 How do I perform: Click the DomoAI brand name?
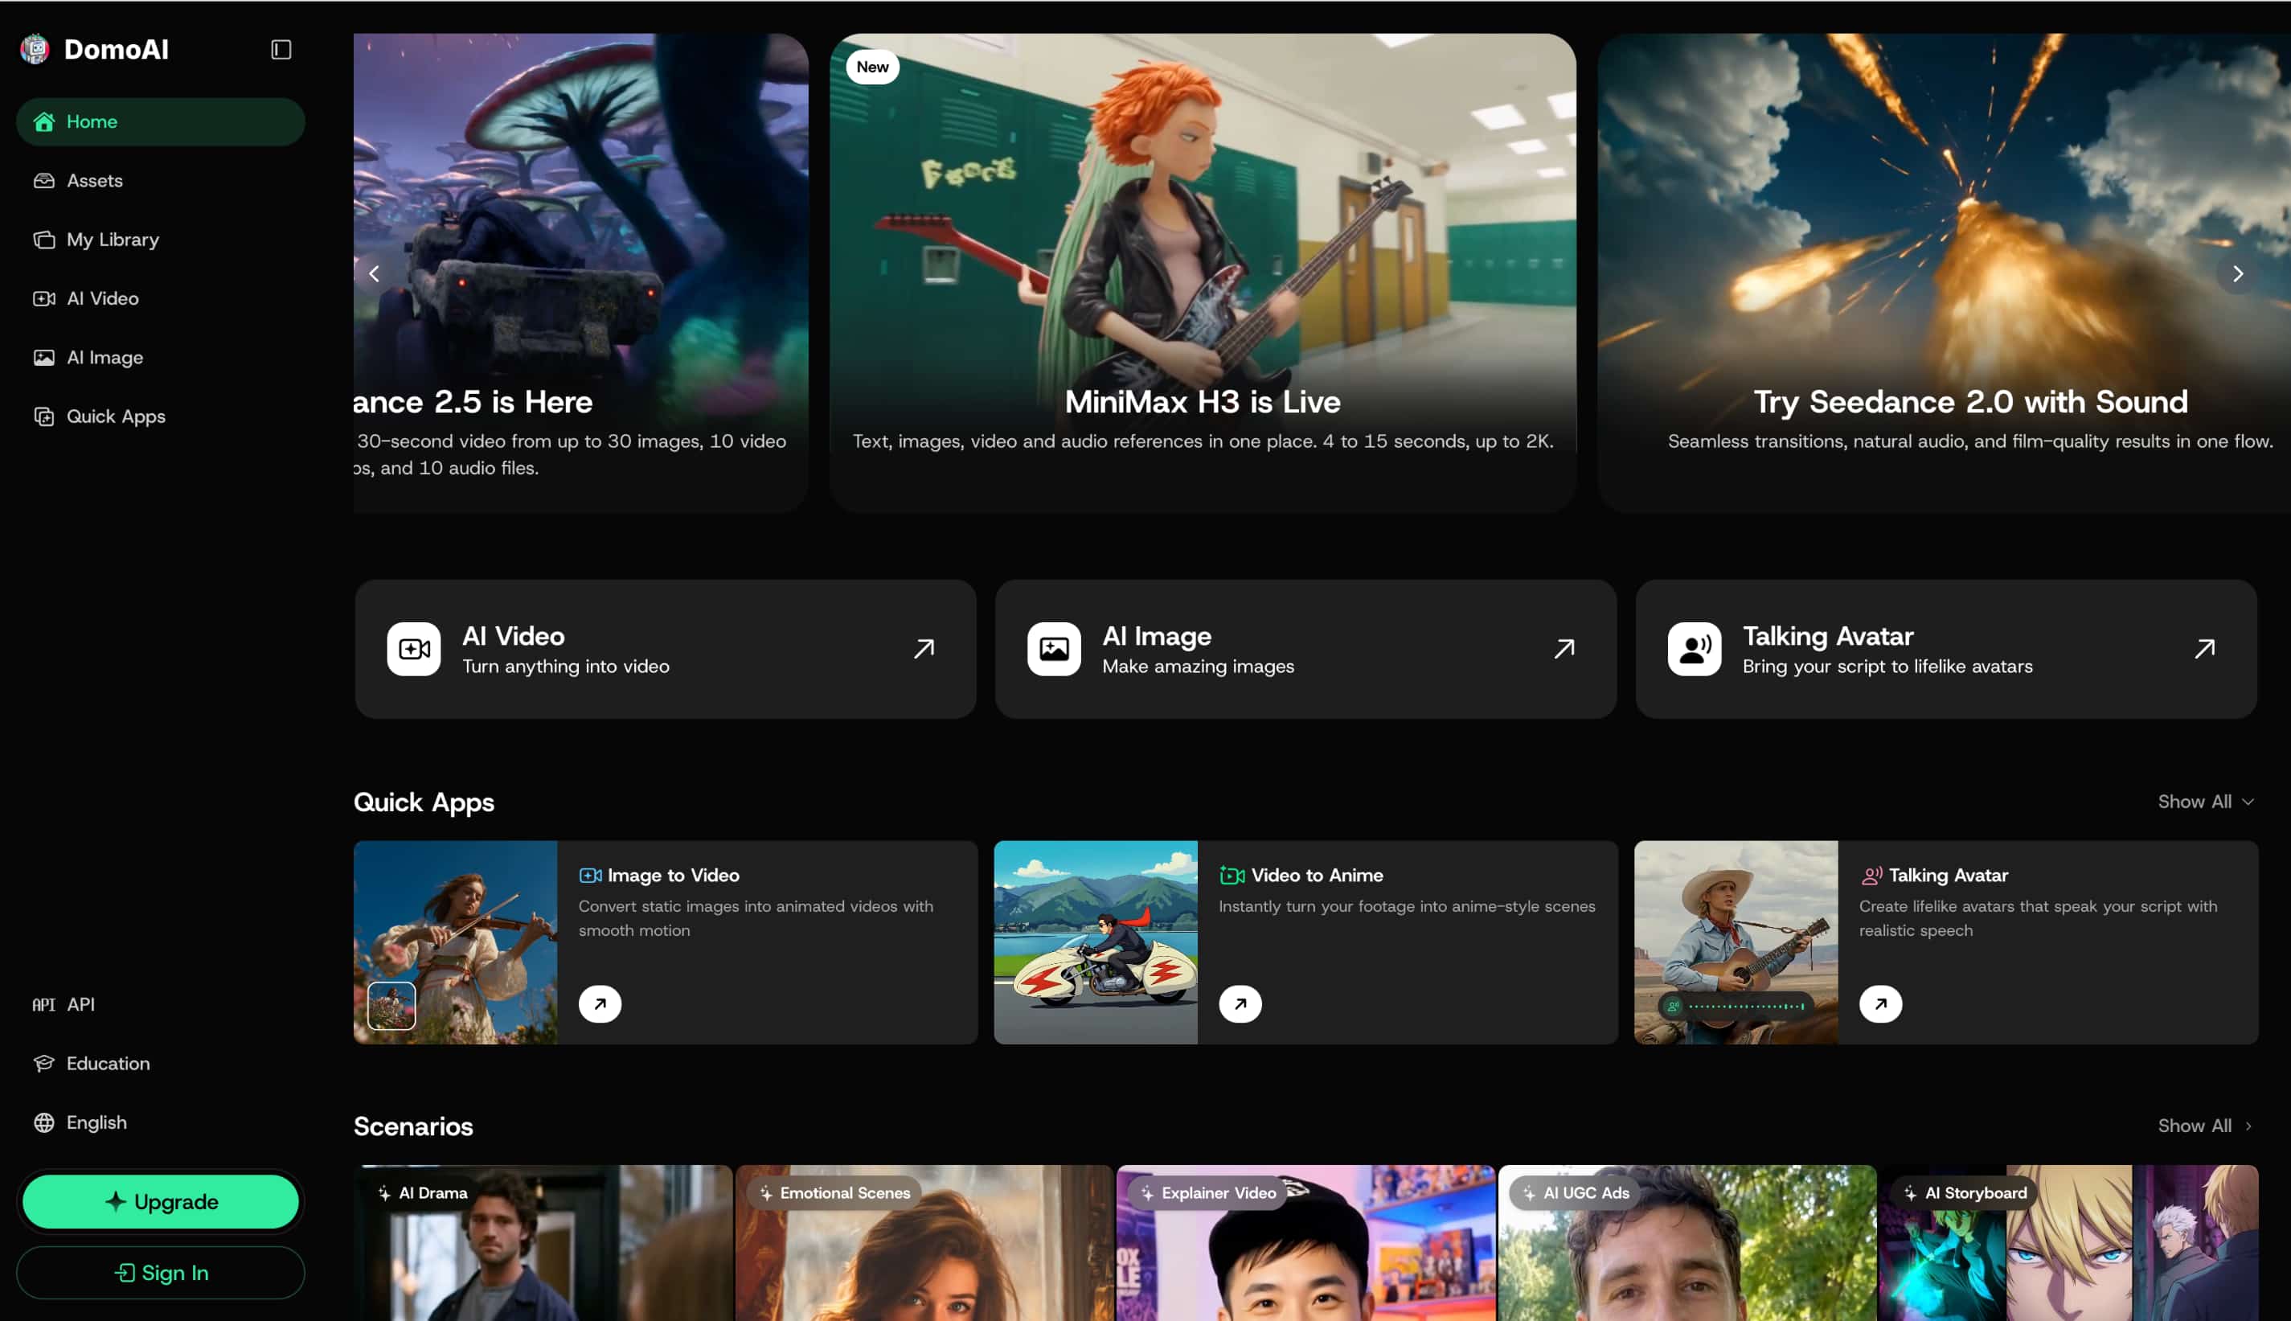[x=116, y=49]
